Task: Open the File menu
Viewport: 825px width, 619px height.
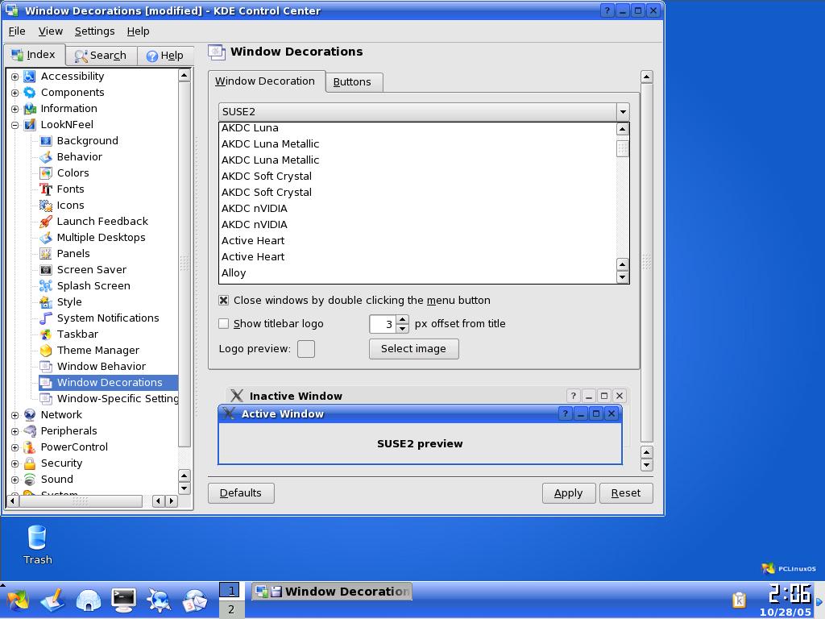Action: (17, 31)
